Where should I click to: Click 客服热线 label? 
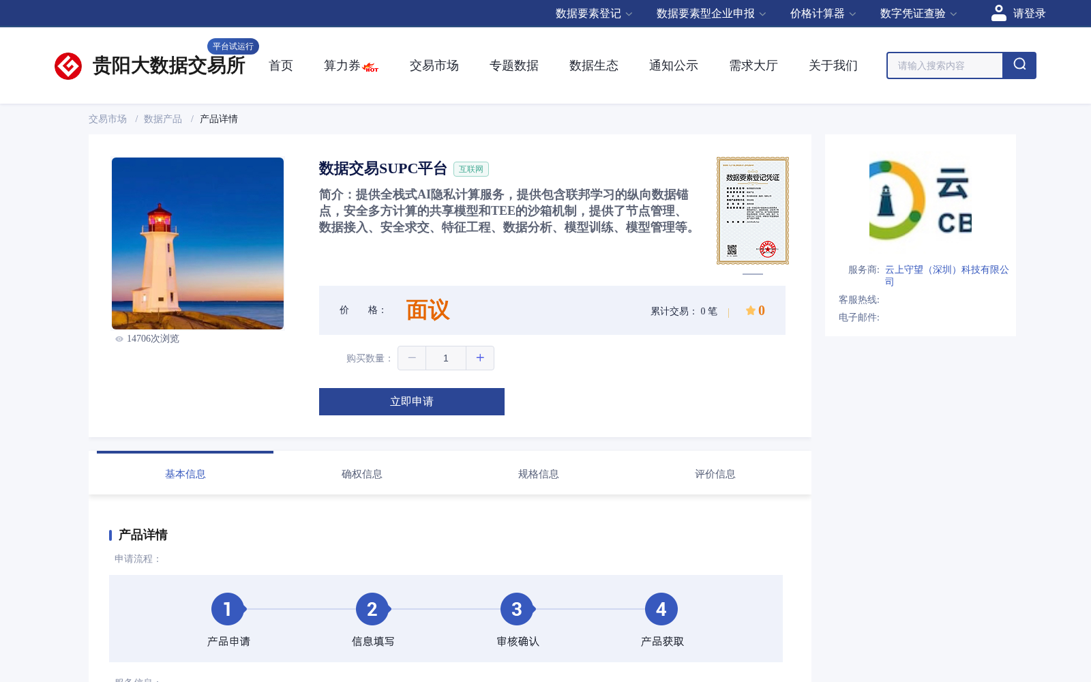coord(859,299)
